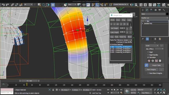
Task: Set weight preset .5 button
Action: [121, 24]
